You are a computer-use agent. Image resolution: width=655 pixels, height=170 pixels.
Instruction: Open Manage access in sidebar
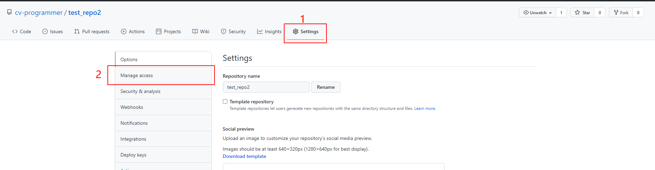coord(137,76)
